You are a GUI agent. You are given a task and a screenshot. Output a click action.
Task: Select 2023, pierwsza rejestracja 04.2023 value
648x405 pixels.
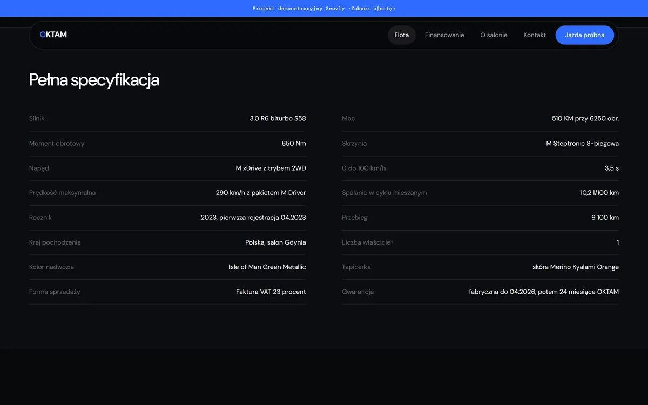pyautogui.click(x=253, y=218)
